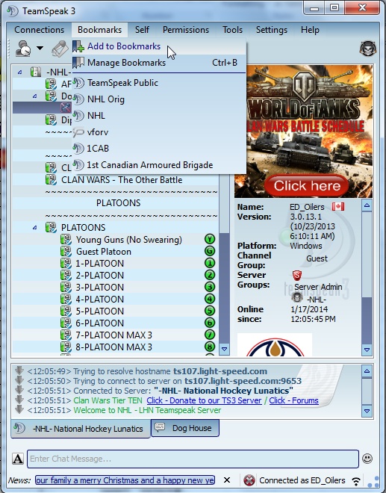Select 4-PLATOON channel
Viewport: 386px width, 493px height.
coord(99,300)
